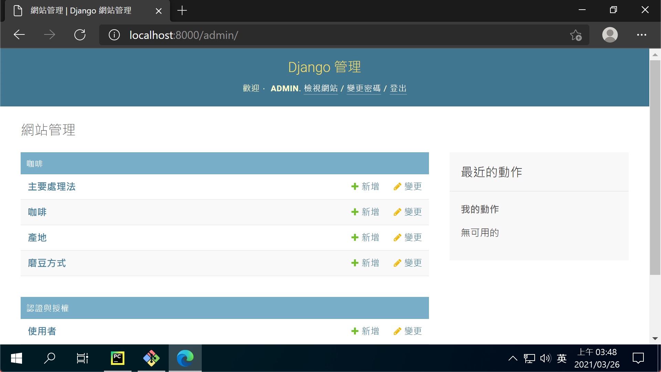
Task: Open the volume tray icon
Action: 546,359
